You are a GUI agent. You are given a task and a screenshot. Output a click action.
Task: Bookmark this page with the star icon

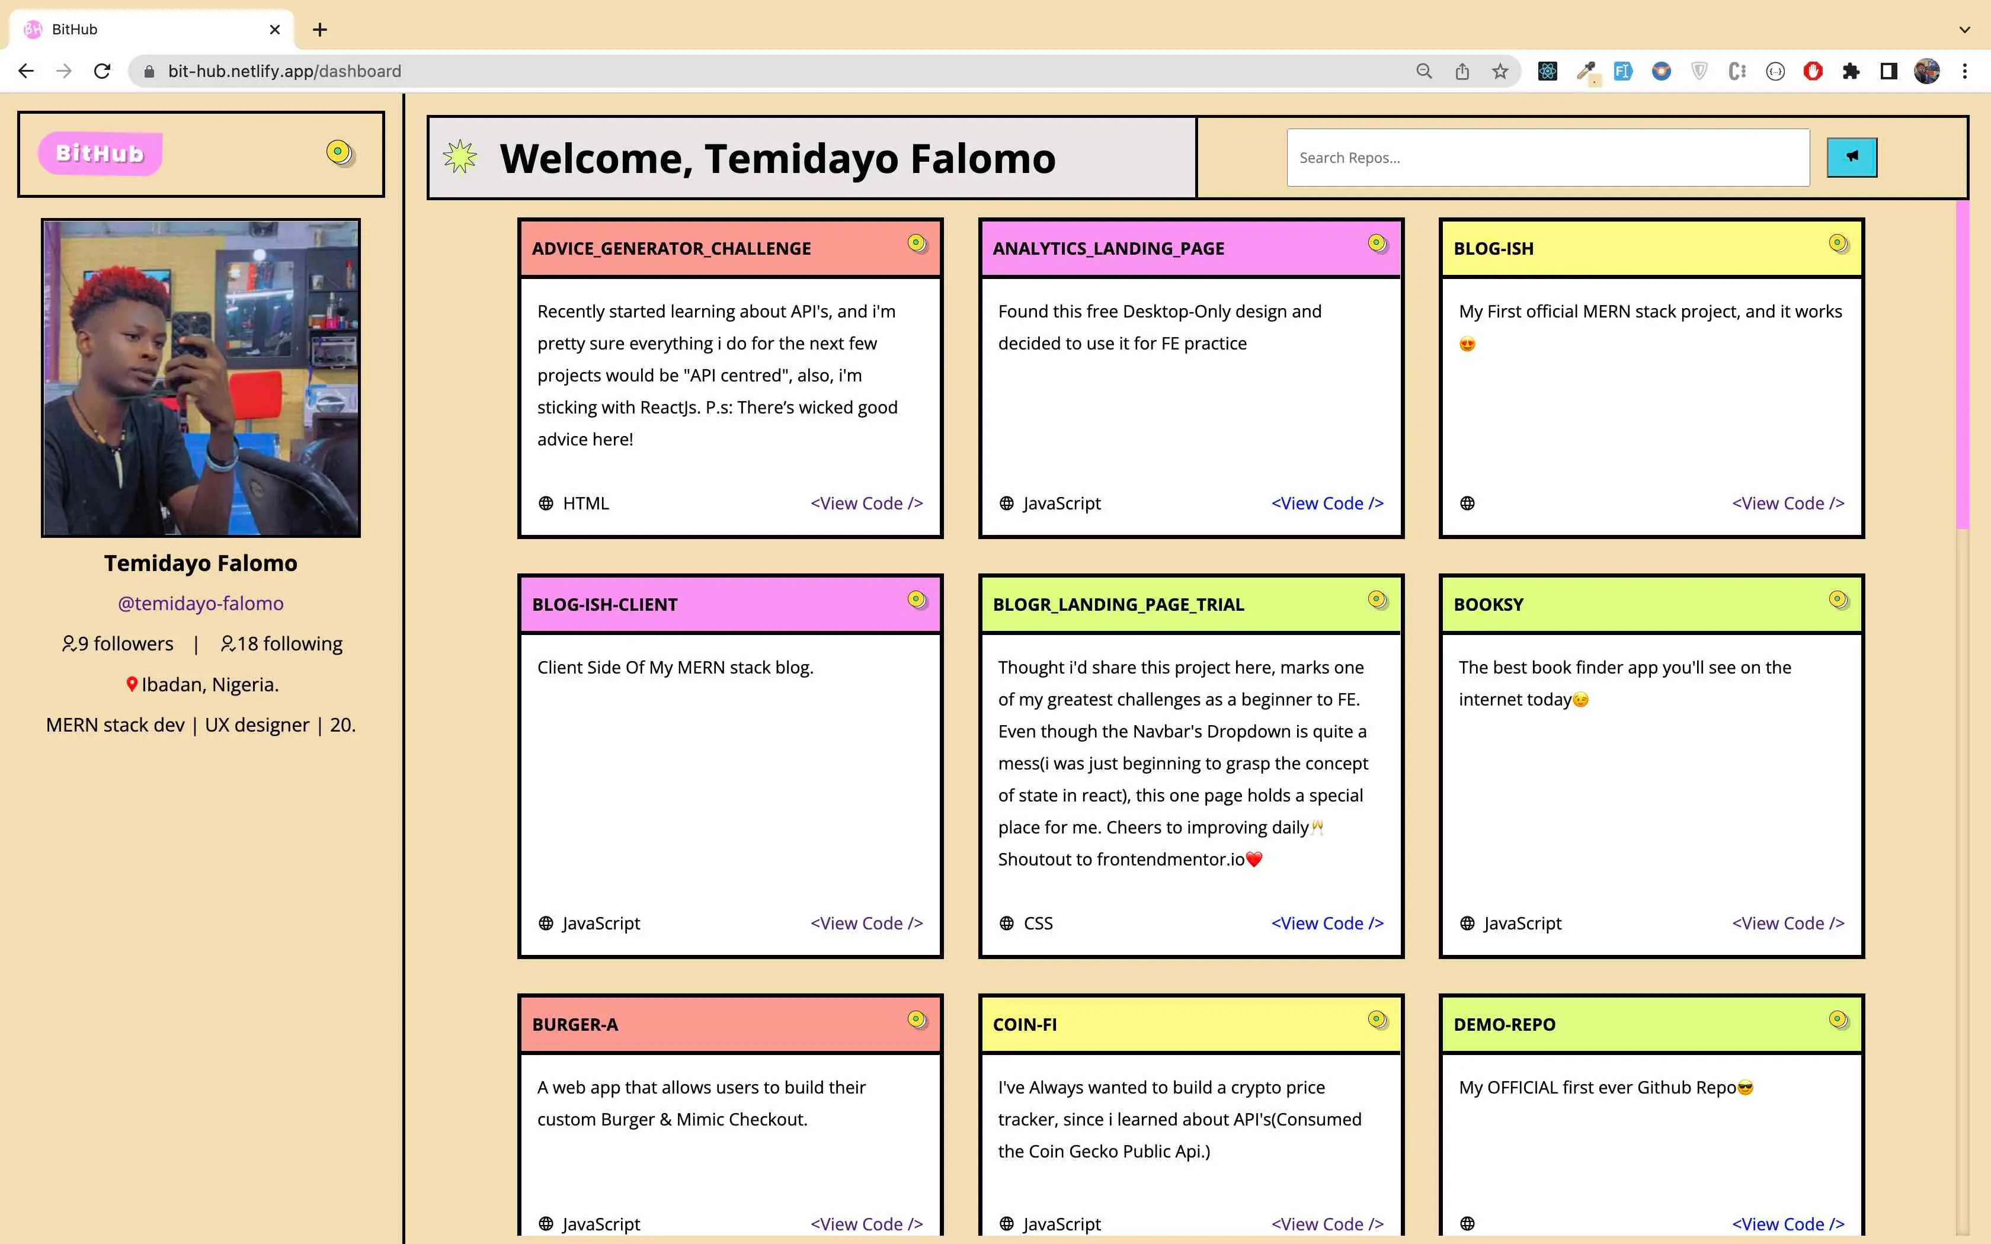click(x=1500, y=70)
